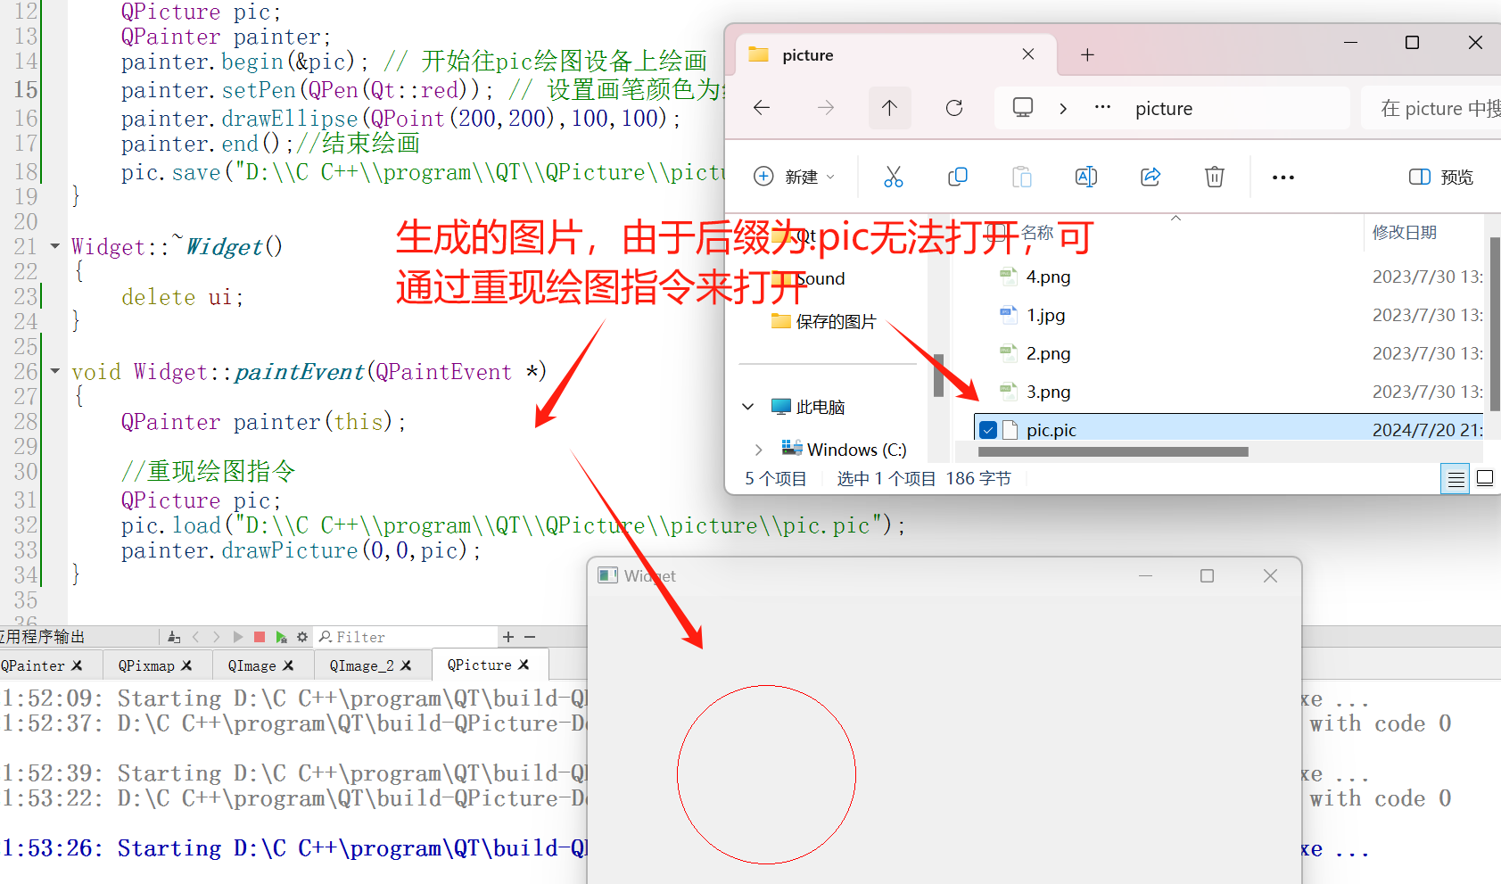Click the run green play icon in output pane

(281, 637)
